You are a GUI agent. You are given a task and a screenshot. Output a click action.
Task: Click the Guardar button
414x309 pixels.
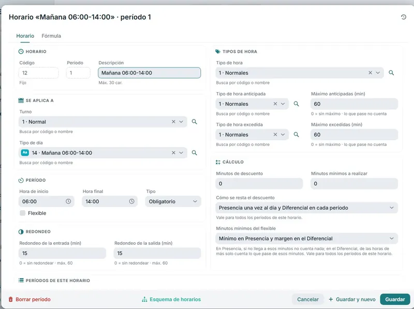[x=395, y=299]
